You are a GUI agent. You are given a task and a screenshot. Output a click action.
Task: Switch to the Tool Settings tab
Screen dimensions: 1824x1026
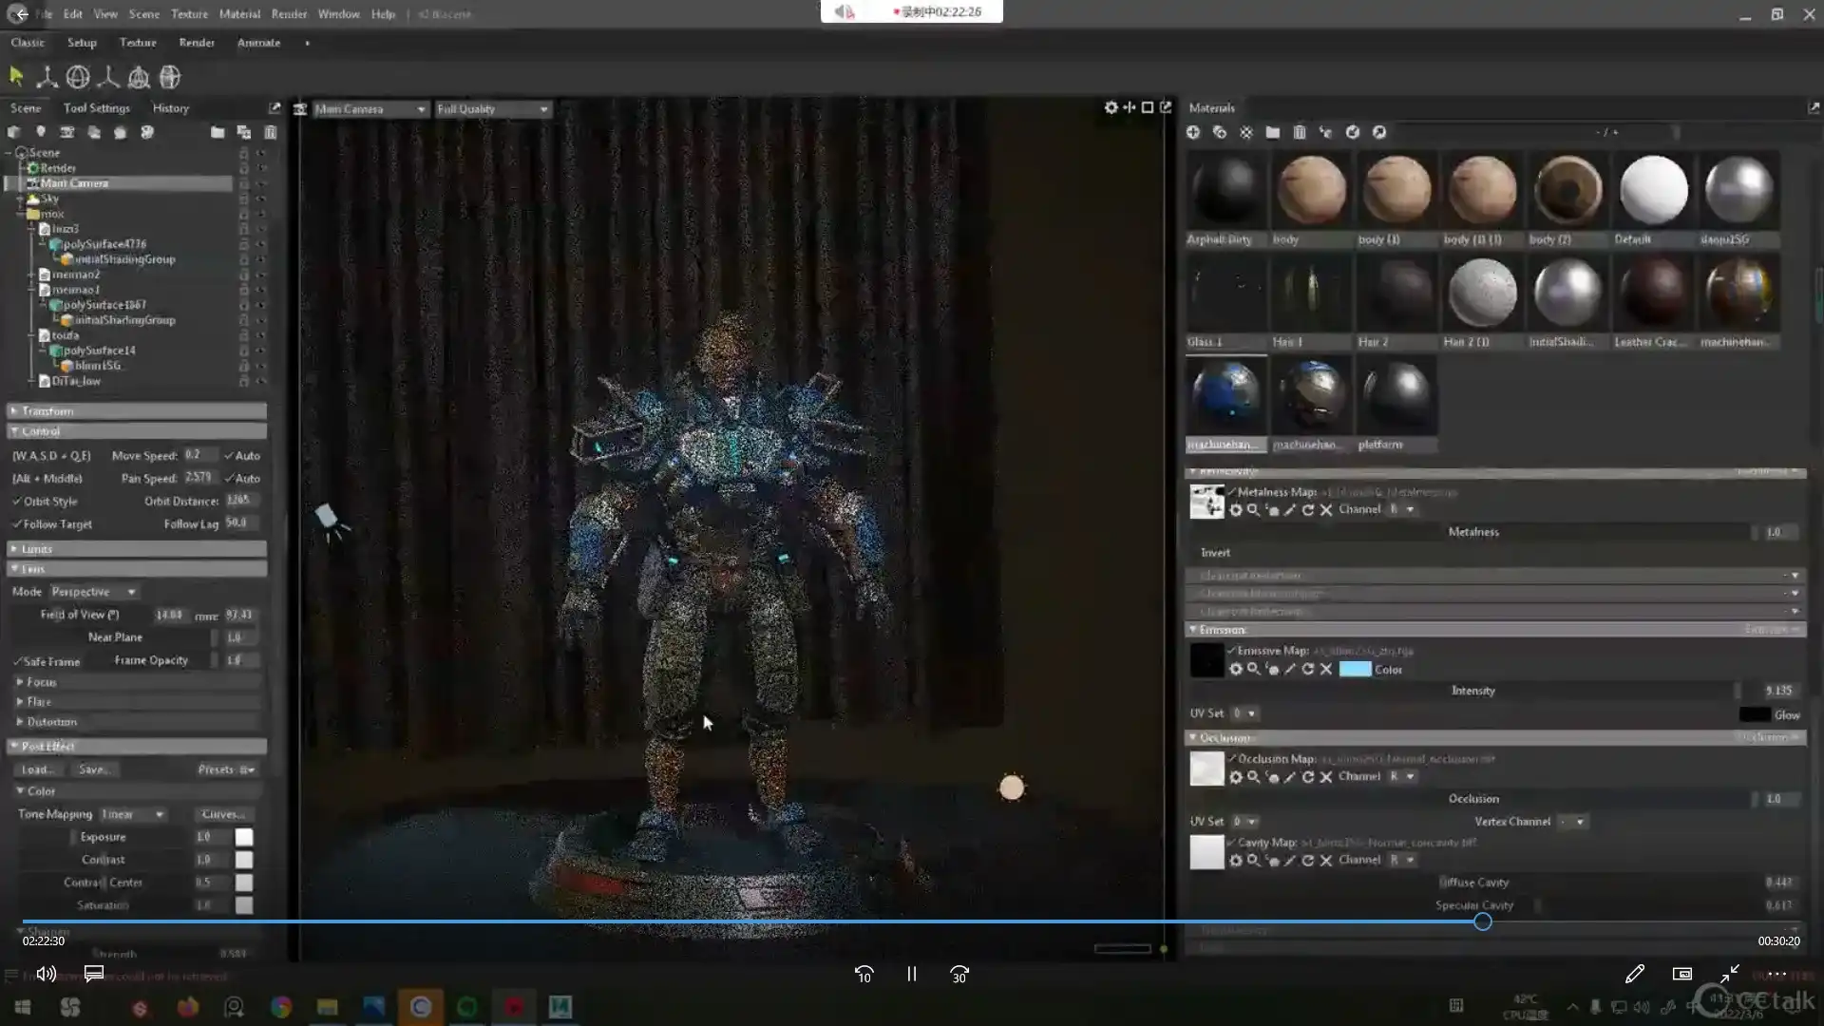pyautogui.click(x=96, y=108)
